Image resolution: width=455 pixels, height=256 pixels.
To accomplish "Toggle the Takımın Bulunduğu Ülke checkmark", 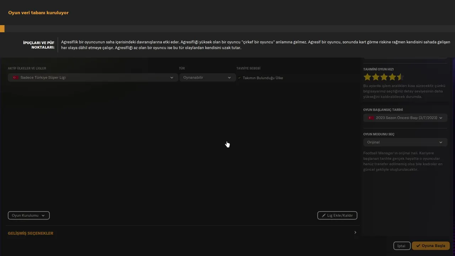I will pyautogui.click(x=240, y=78).
